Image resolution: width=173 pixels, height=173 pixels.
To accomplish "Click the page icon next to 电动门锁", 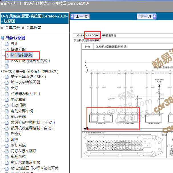I will click(7, 105).
